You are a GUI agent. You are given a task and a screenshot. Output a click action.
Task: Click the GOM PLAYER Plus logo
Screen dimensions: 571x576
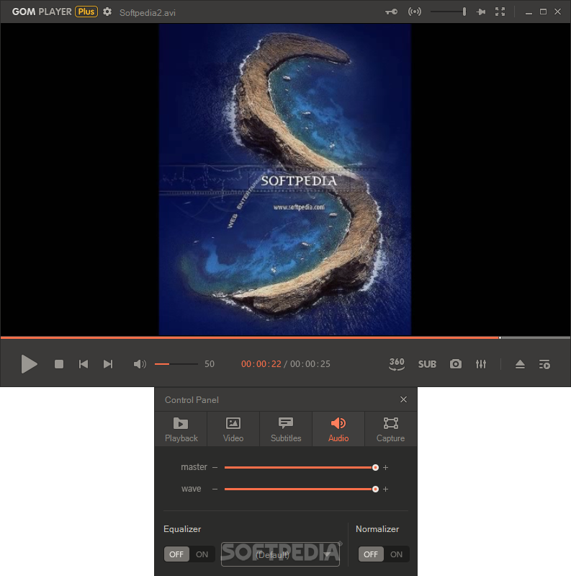coord(55,12)
